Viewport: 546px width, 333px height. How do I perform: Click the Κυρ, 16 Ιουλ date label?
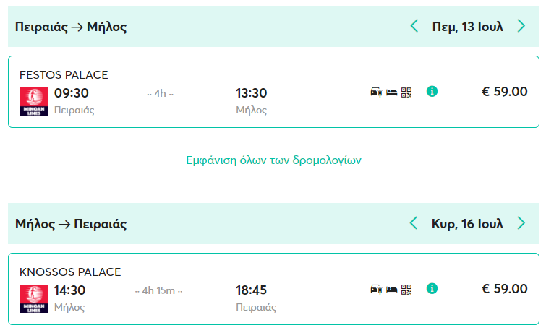coord(467,223)
